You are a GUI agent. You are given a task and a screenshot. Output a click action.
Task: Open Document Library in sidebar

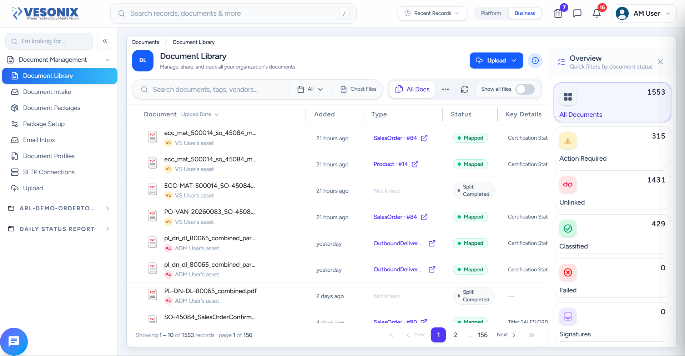(60, 76)
